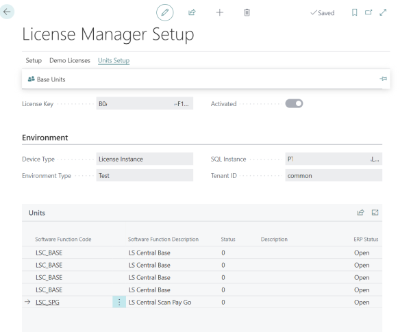Open the Demo Licenses menu

click(x=70, y=60)
